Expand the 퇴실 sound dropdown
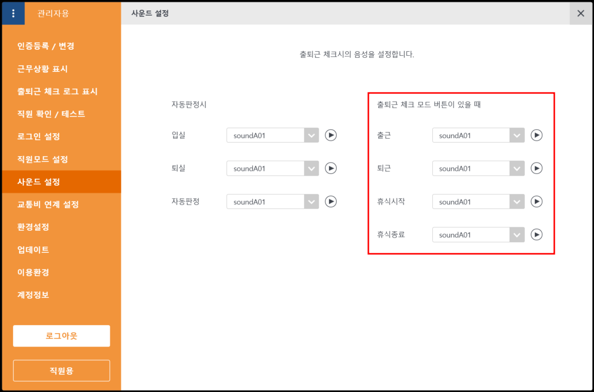Screen dimensions: 594x392 272,168
